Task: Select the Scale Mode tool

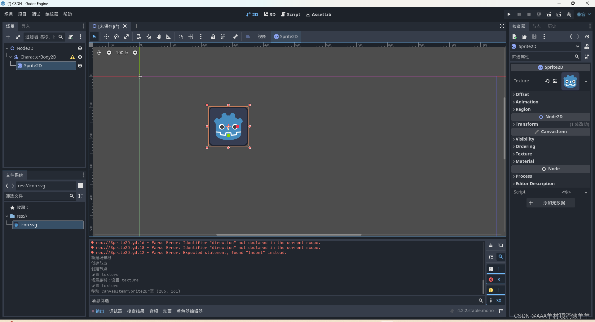Action: 126,37
